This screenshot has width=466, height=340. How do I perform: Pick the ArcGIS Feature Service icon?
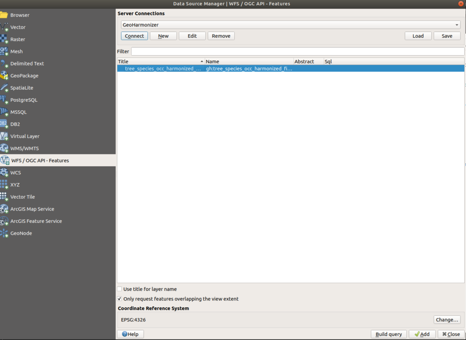[x=4, y=221]
